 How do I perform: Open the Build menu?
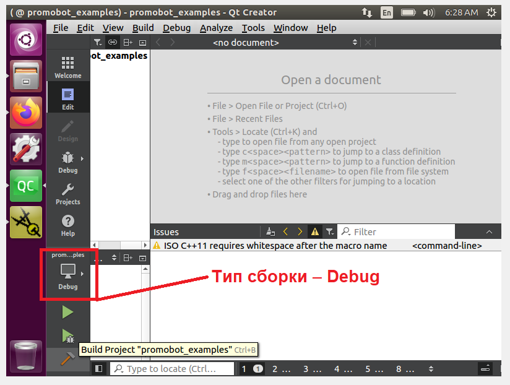pyautogui.click(x=143, y=28)
